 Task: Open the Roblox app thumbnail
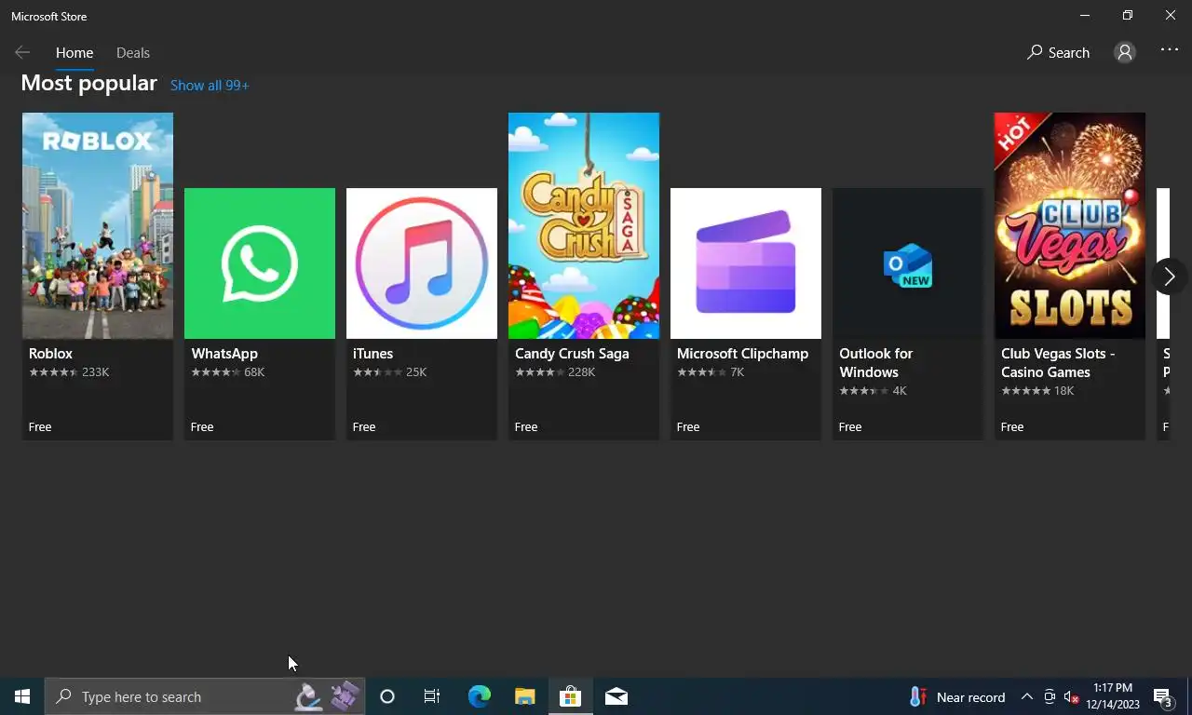pyautogui.click(x=98, y=225)
